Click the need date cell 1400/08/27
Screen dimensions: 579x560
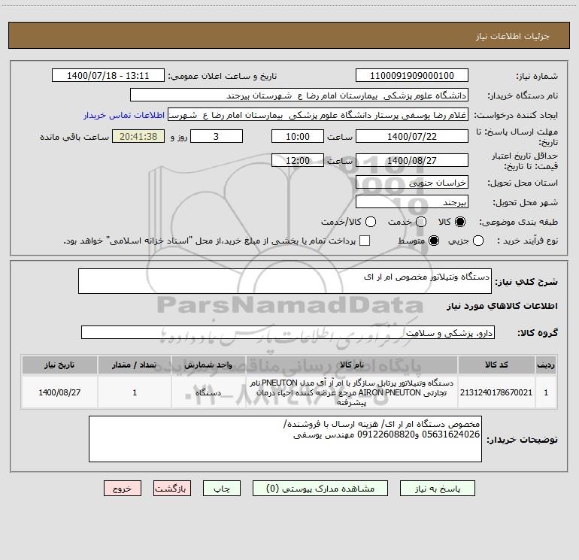(x=59, y=392)
